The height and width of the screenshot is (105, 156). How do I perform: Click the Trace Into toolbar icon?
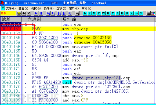[59, 13]
